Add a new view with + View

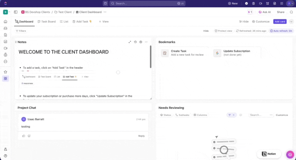(104, 22)
